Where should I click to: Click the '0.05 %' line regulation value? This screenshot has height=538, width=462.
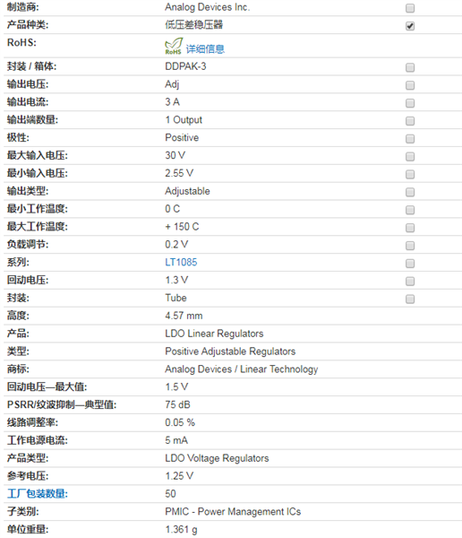pos(180,422)
